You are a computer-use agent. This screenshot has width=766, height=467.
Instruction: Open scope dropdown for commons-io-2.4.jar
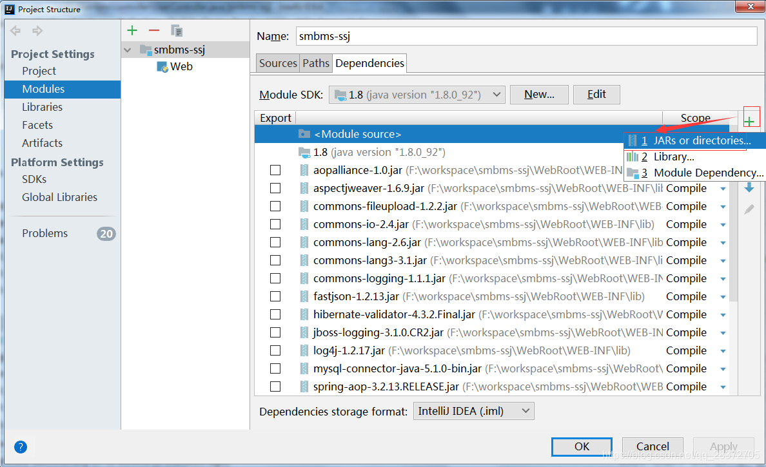pos(723,225)
